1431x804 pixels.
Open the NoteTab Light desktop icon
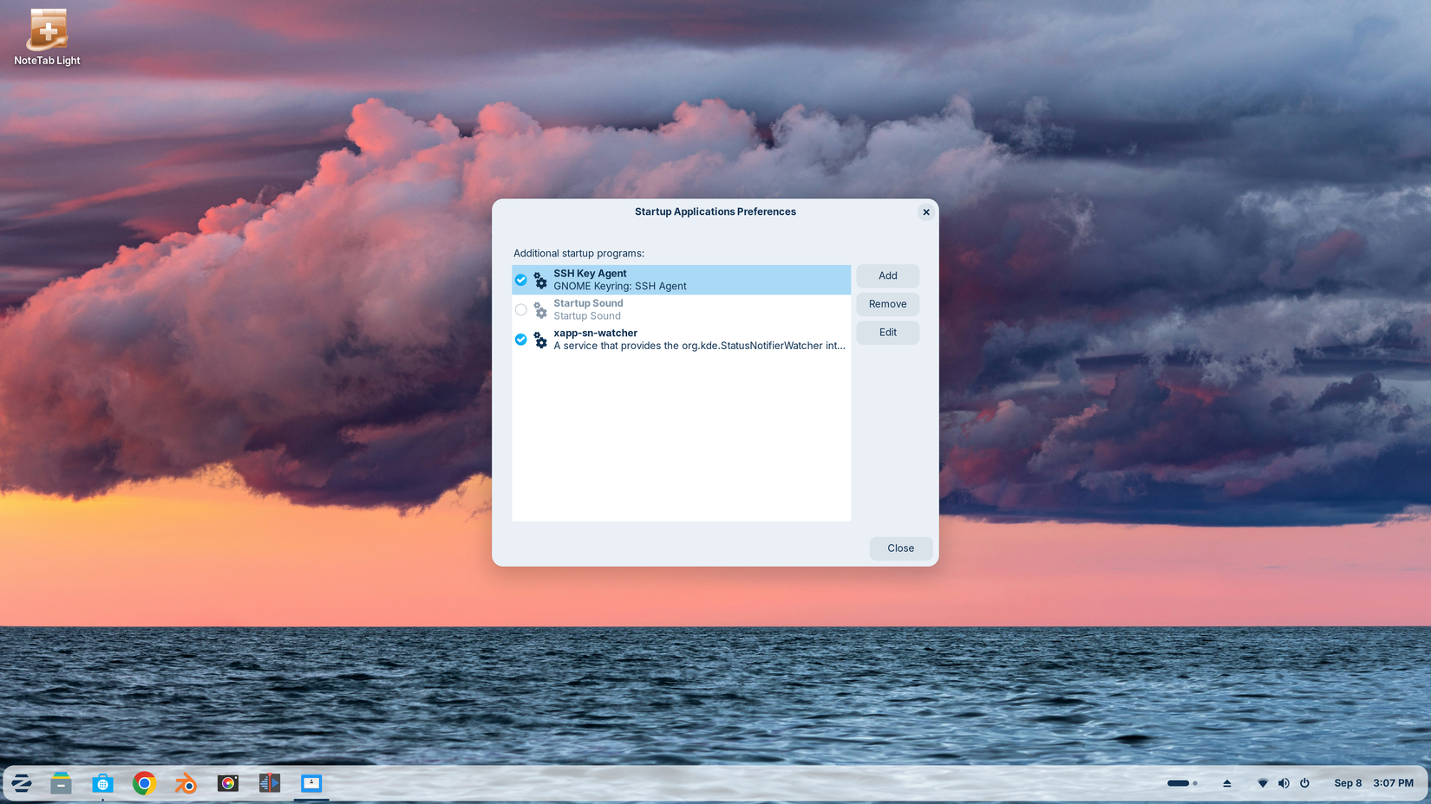pyautogui.click(x=47, y=36)
